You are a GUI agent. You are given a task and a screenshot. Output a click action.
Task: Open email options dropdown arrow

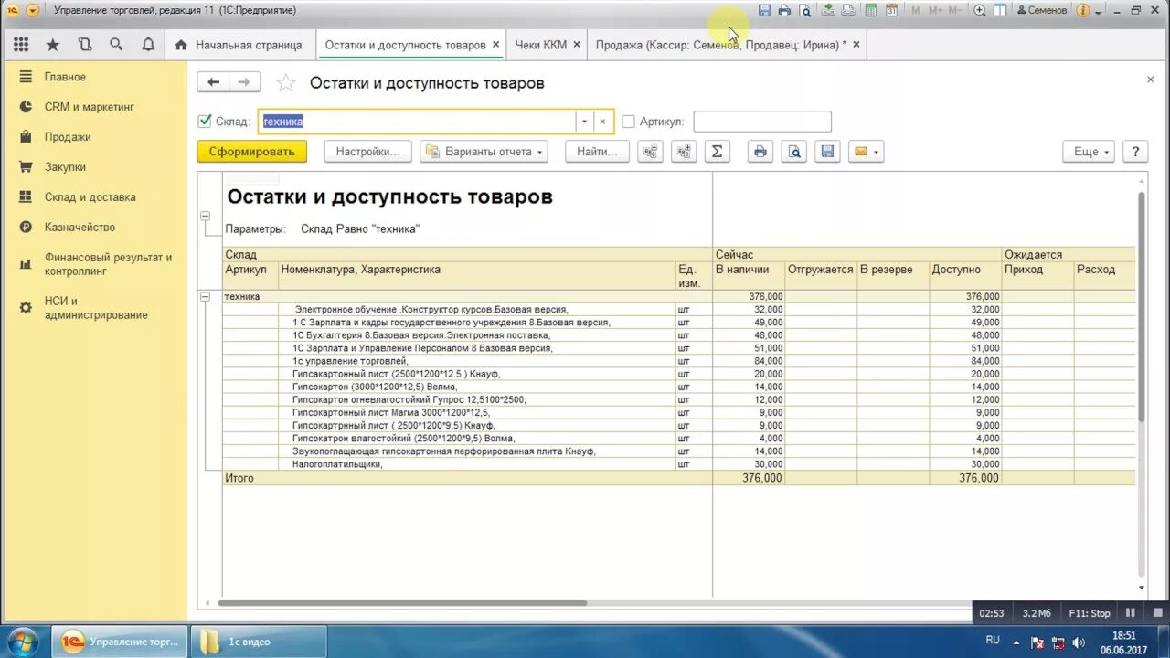click(877, 152)
